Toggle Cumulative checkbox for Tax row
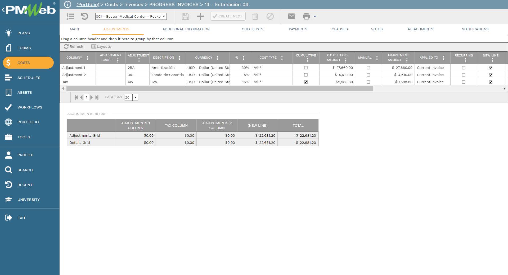The image size is (508, 275). 306,82
